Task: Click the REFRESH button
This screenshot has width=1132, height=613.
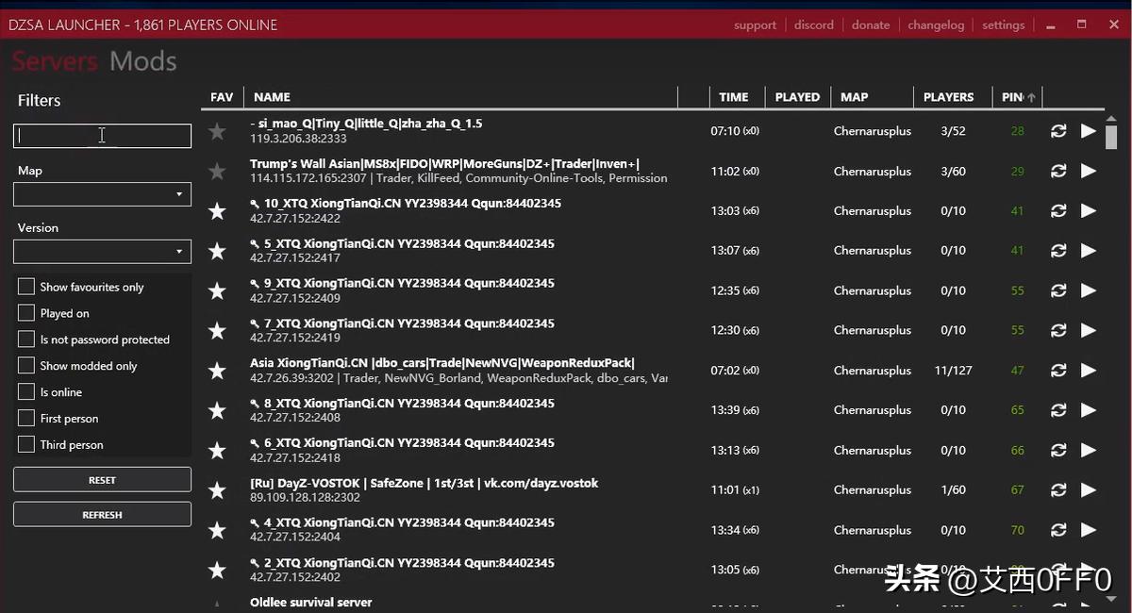Action: tap(102, 515)
